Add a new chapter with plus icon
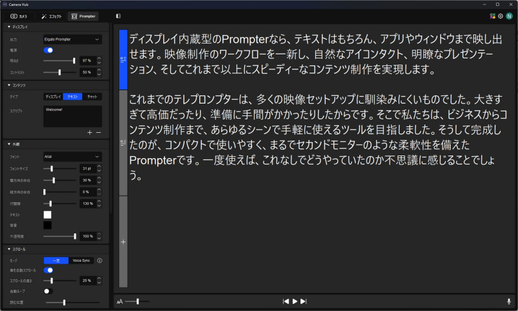This screenshot has width=518, height=311. (x=123, y=242)
